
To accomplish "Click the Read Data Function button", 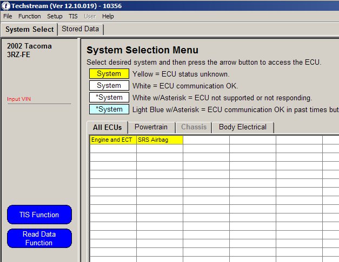I will pos(39,238).
